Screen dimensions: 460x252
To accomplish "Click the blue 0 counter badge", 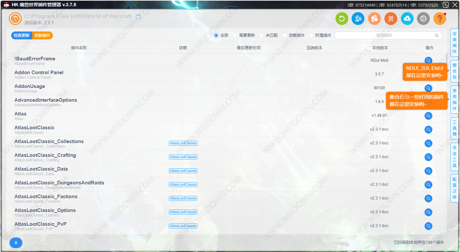I will (16, 243).
